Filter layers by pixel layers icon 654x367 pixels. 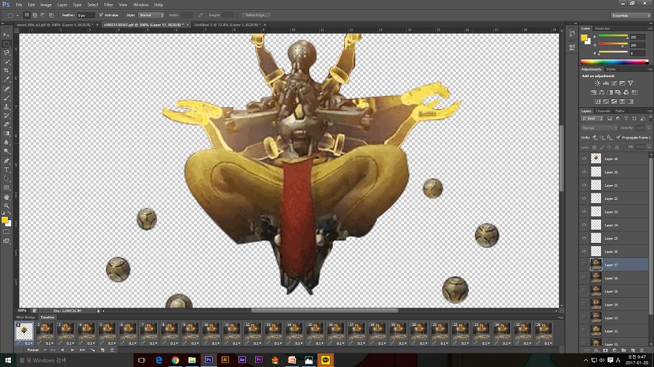point(610,119)
